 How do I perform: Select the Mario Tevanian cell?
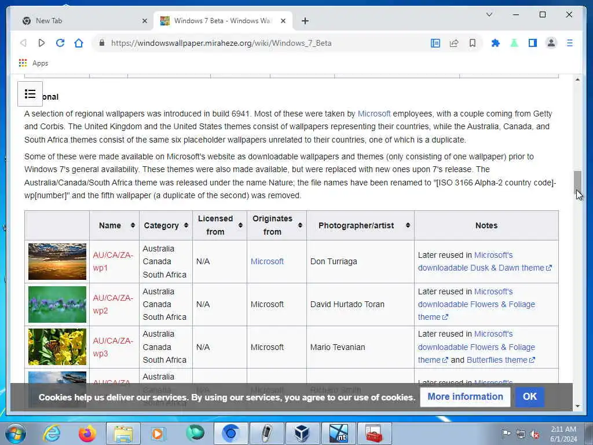click(360, 347)
